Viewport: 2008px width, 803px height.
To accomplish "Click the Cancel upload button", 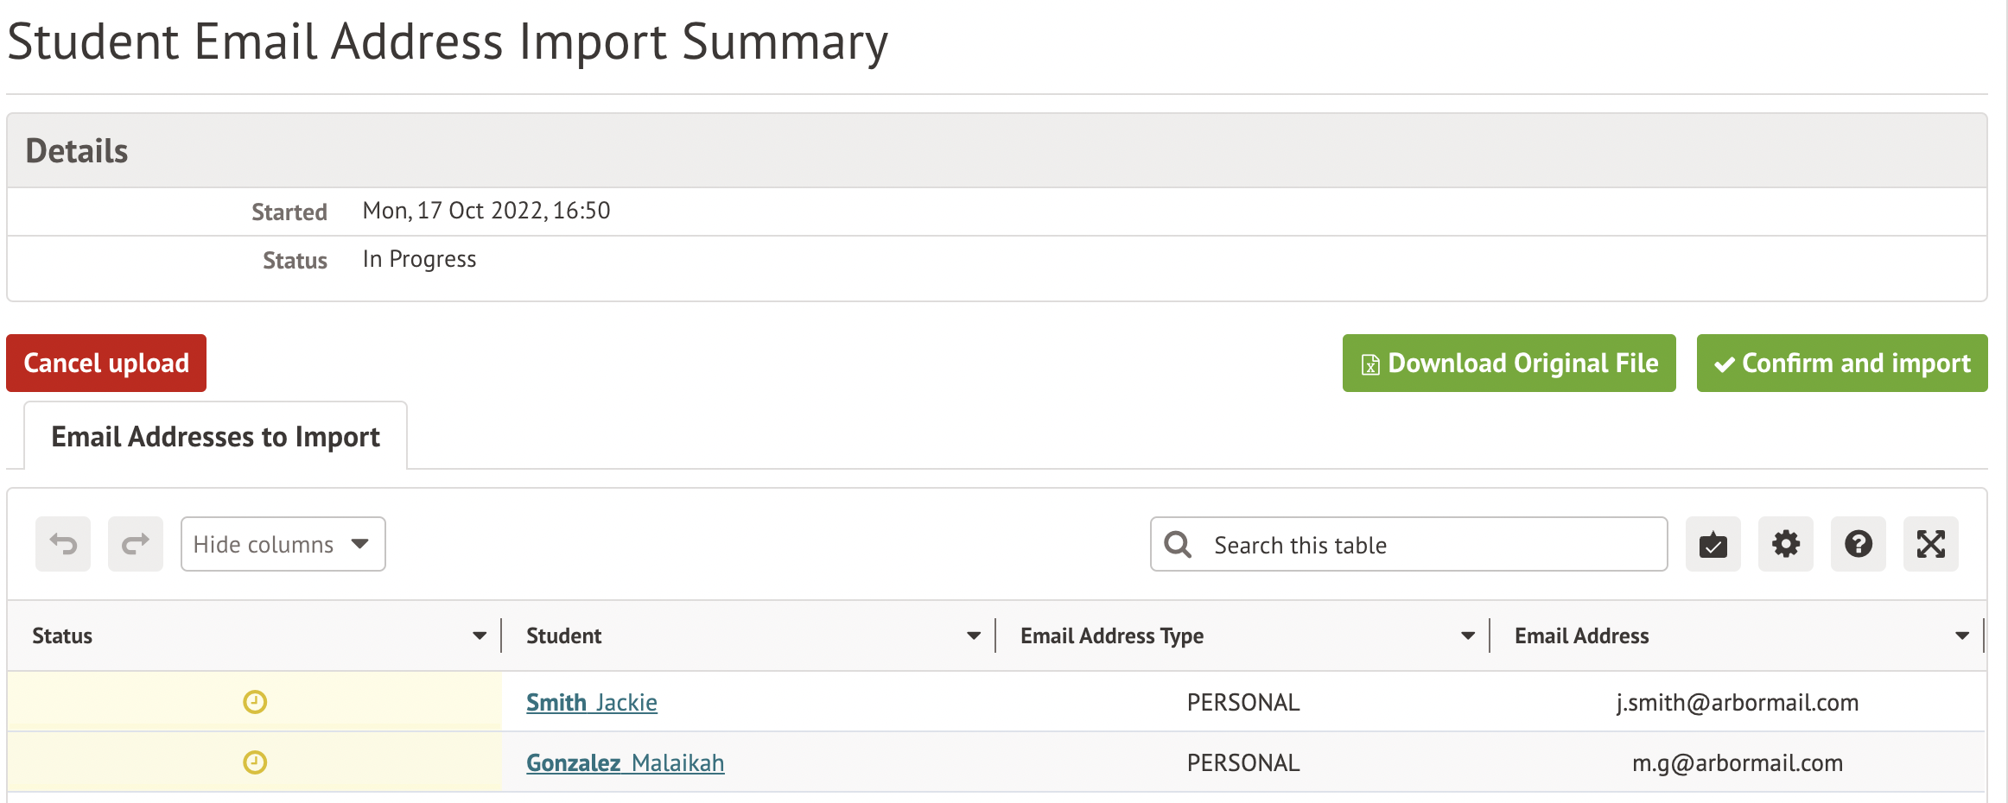I will coord(106,364).
